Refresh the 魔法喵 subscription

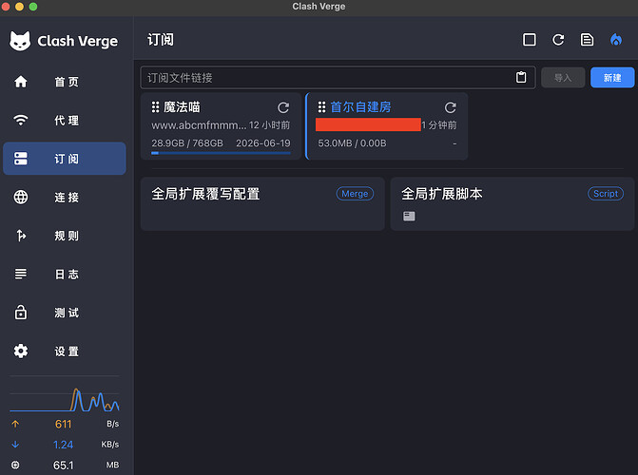(x=283, y=107)
